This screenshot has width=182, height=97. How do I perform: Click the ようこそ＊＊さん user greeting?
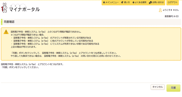click(171, 10)
